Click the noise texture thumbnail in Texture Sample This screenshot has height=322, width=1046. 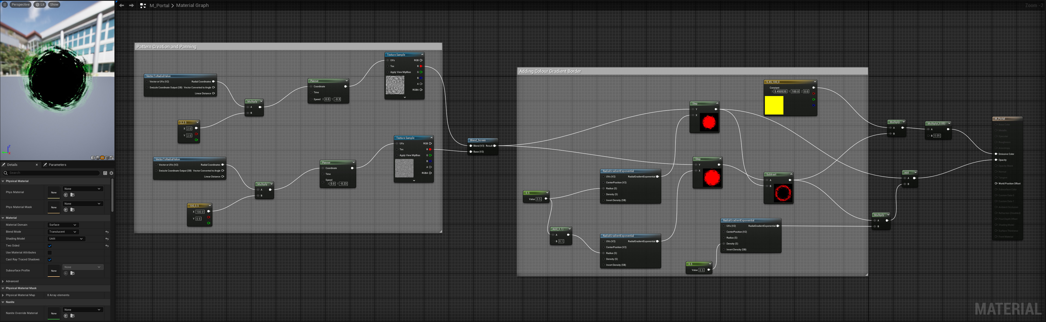405,168
